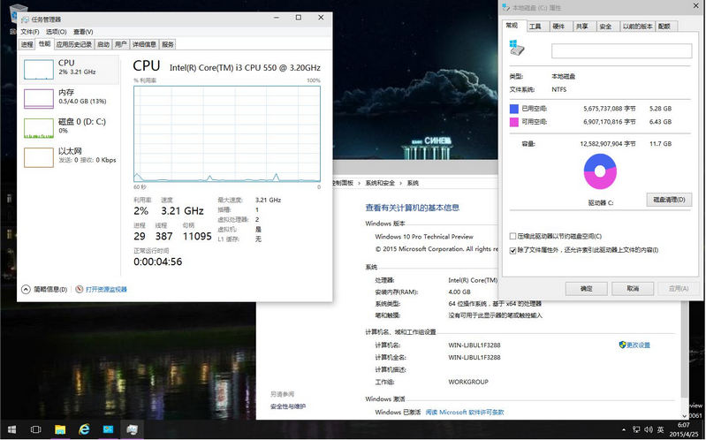The width and height of the screenshot is (706, 440).
Task: Uncheck the file content indexing checkbox
Action: [512, 250]
